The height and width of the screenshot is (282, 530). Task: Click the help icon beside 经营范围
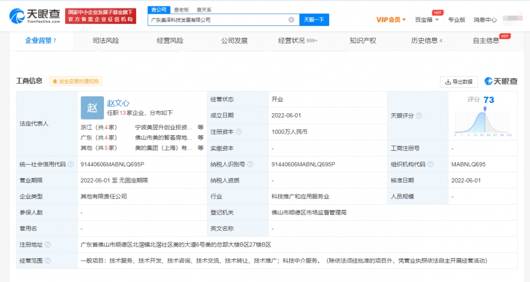pos(48,261)
